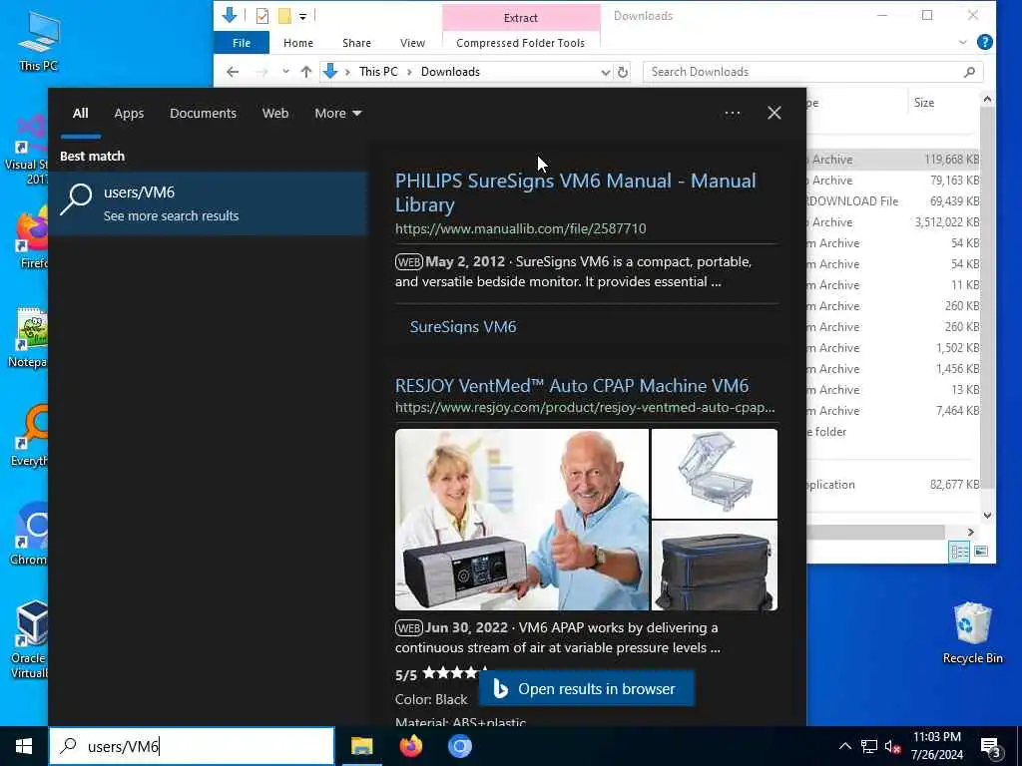Screen dimensions: 1022x766
Task: Expand the recent locations dropdown arrow
Action: click(285, 72)
